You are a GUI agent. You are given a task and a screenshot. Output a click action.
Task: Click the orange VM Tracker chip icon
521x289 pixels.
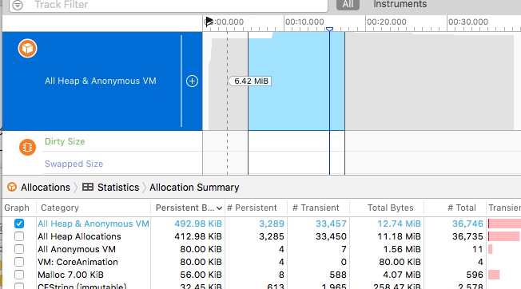click(x=27, y=147)
